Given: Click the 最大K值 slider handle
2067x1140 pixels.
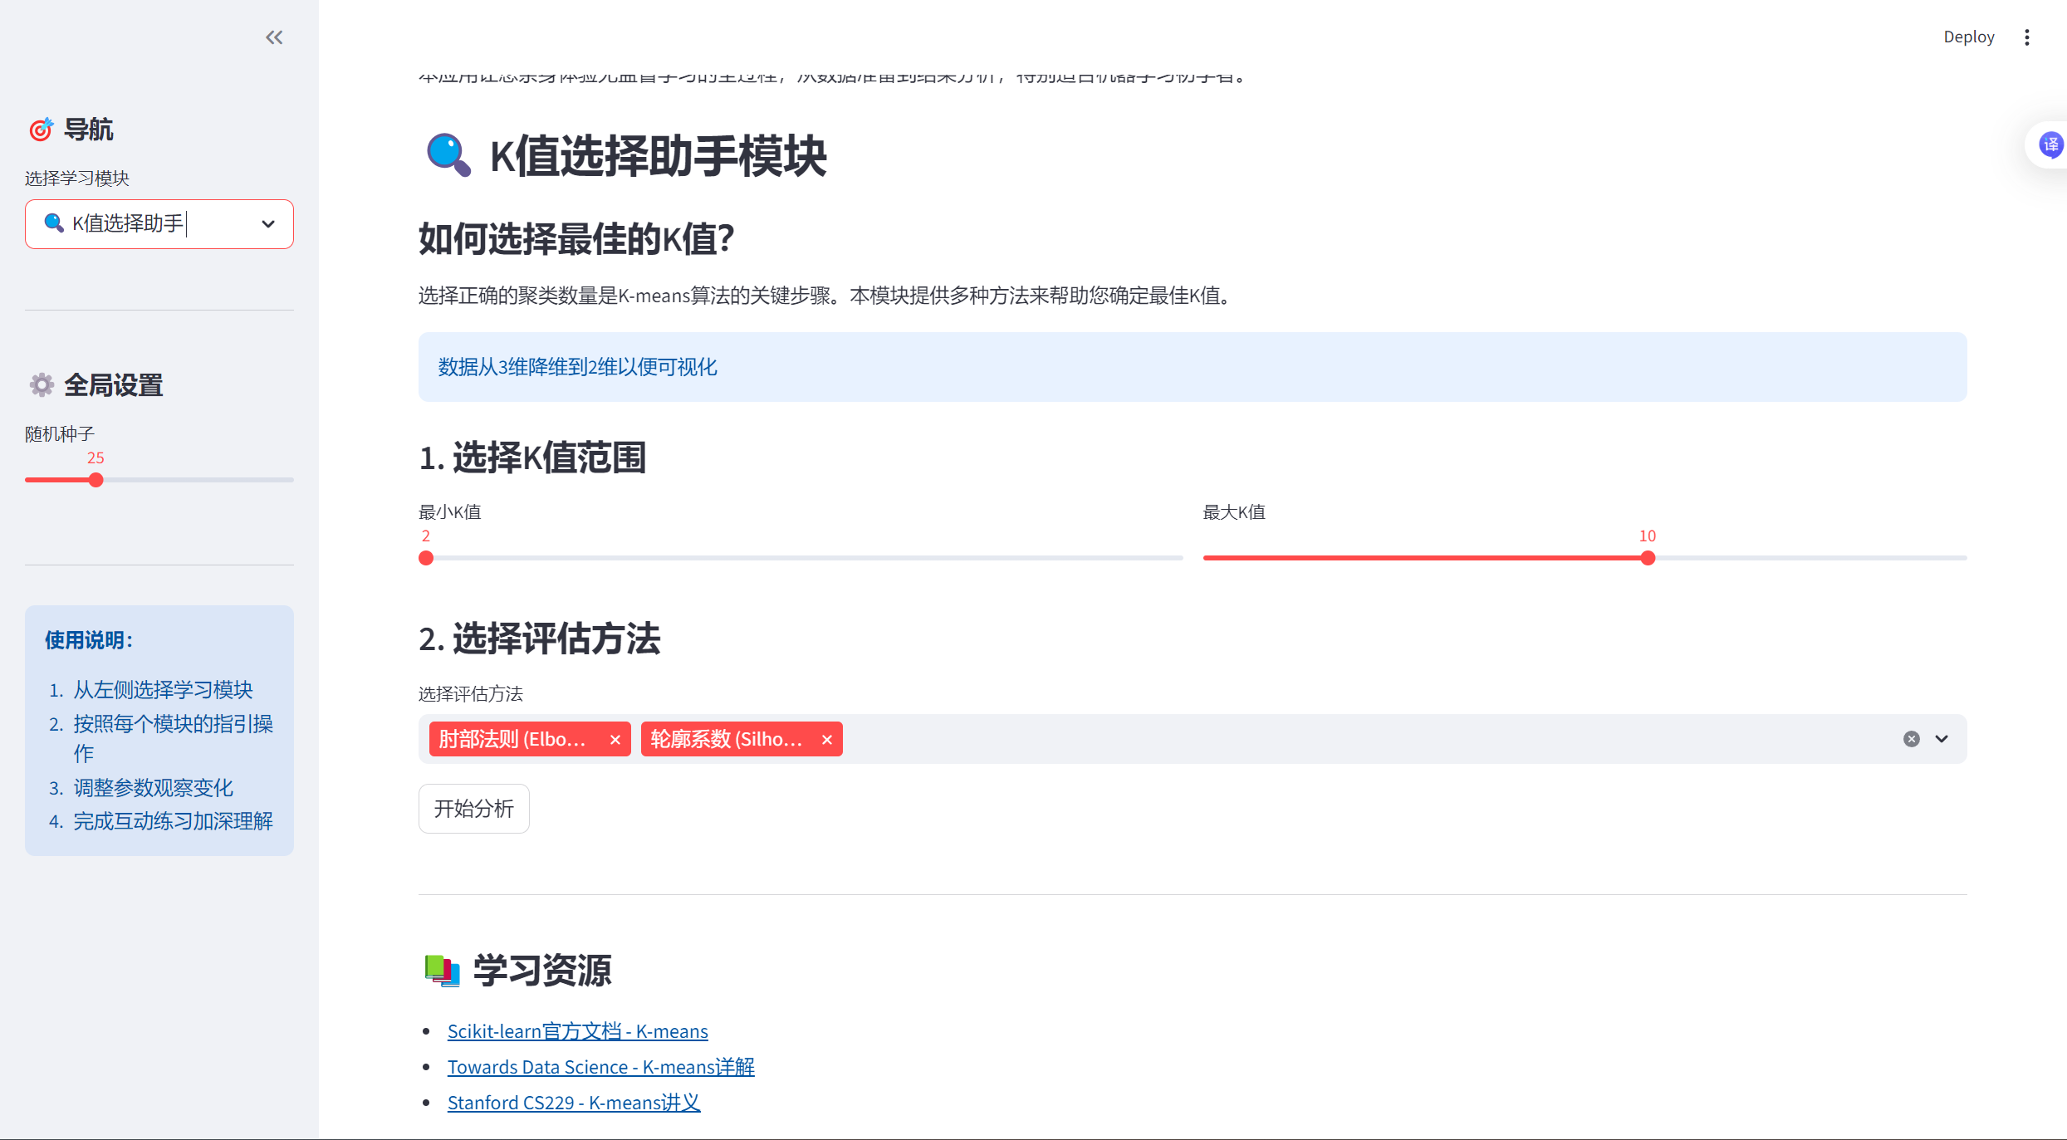Looking at the screenshot, I should point(1648,558).
